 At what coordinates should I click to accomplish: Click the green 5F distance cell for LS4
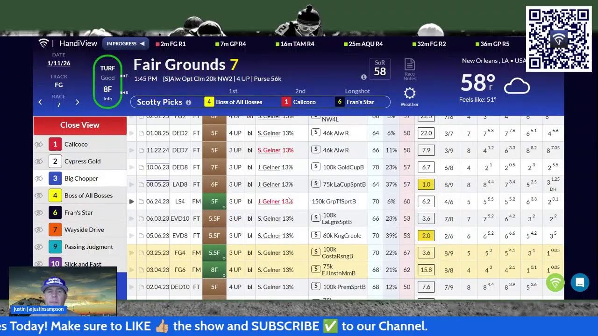pyautogui.click(x=214, y=202)
